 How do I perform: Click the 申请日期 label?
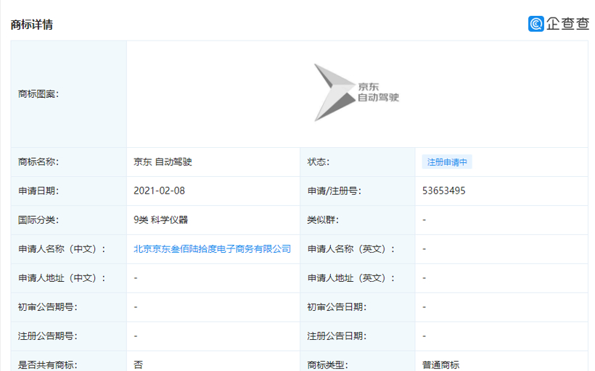[x=38, y=191]
